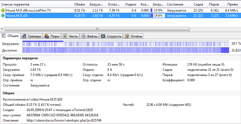Click the download arrow icon for House.M.D.s05
241x124 pixels.
click(3, 16)
